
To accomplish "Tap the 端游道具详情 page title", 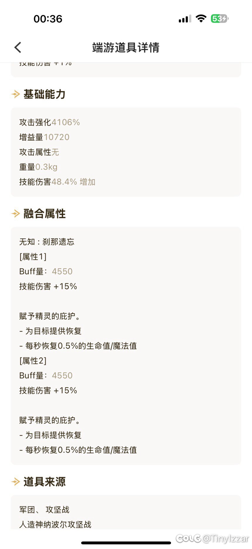I will 126,48.
